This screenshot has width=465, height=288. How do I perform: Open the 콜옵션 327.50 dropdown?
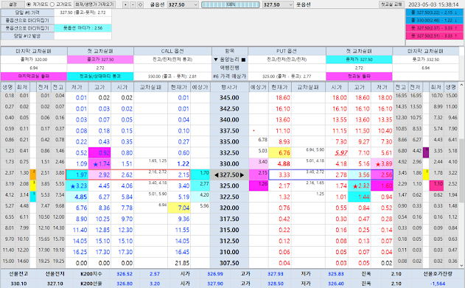click(183, 4)
